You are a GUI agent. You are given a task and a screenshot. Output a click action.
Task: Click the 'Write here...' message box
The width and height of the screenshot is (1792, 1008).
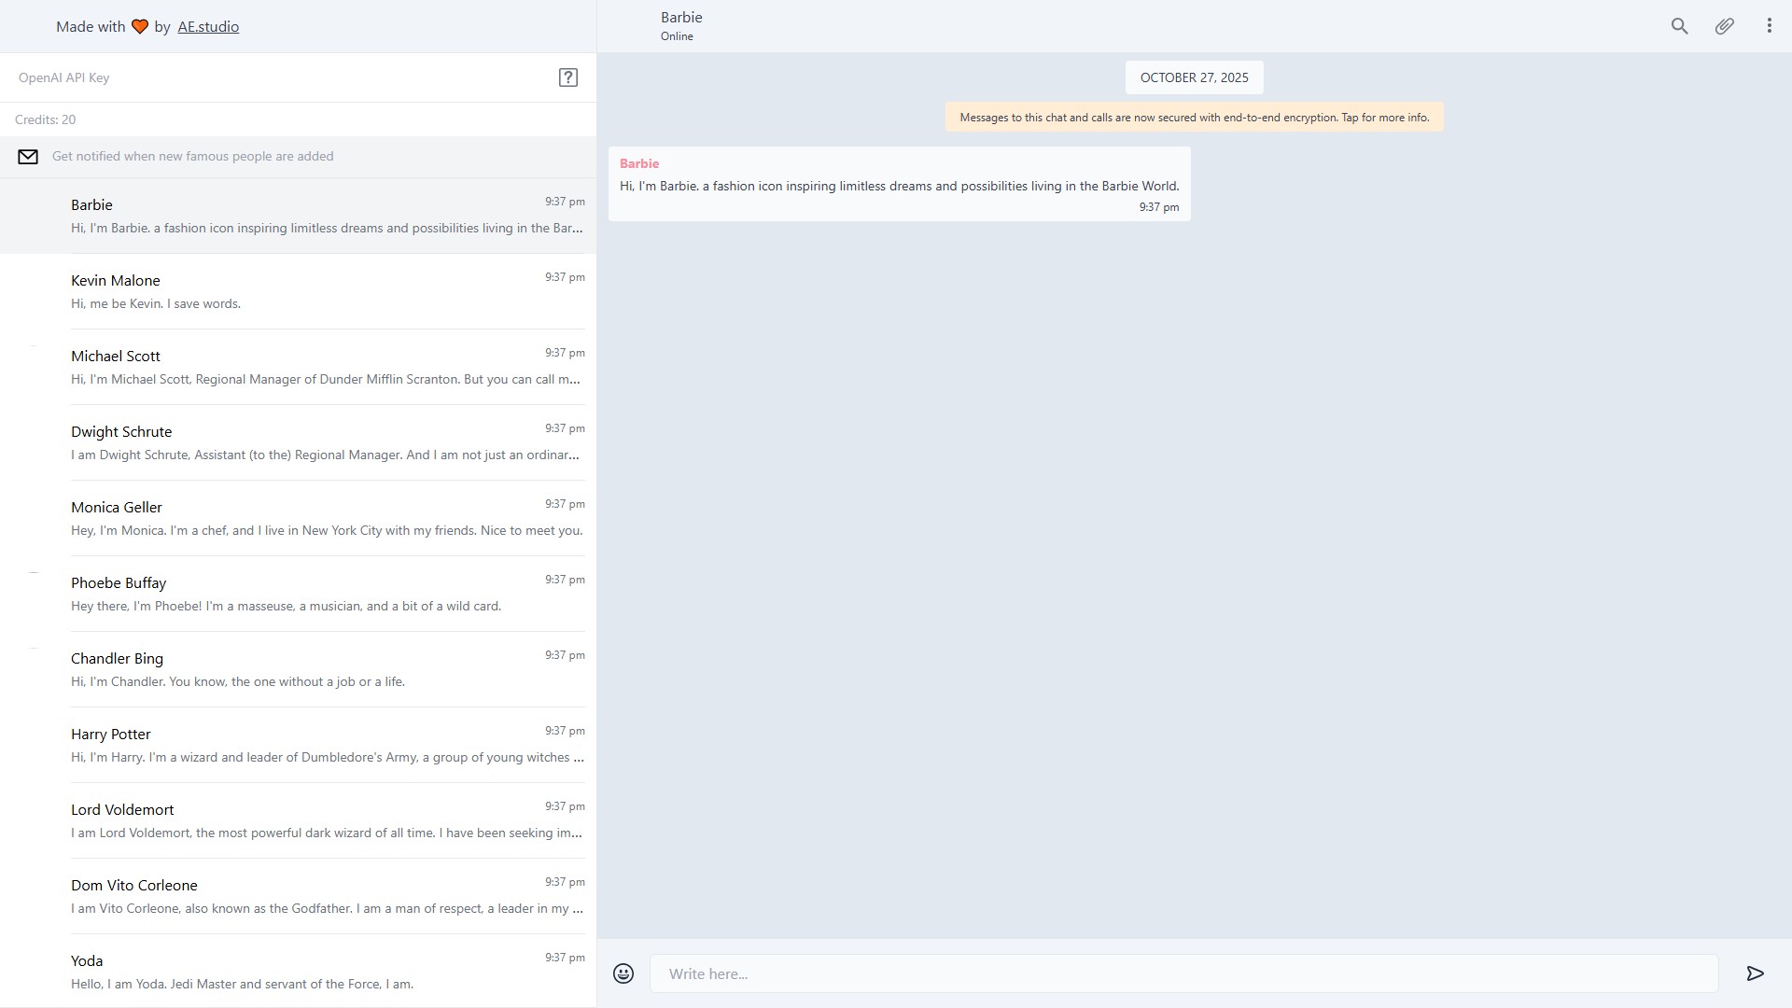pos(1183,973)
